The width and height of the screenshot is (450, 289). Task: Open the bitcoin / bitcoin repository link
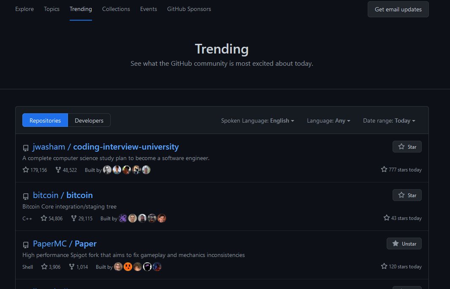(x=62, y=195)
